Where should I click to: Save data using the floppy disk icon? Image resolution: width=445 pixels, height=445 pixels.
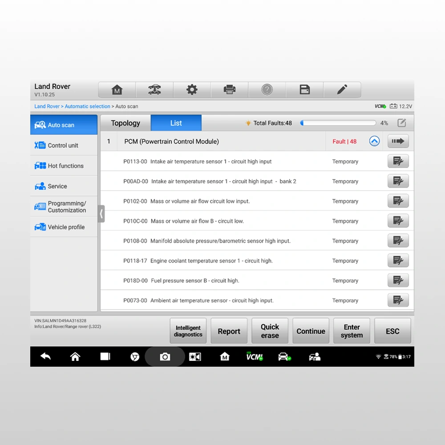(305, 90)
